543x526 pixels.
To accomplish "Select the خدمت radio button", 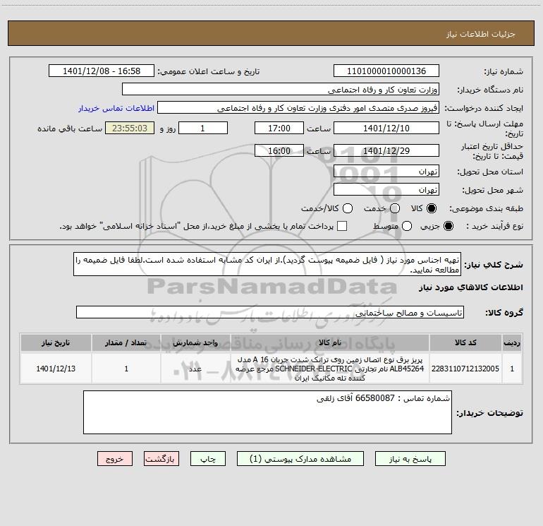I will (395, 208).
